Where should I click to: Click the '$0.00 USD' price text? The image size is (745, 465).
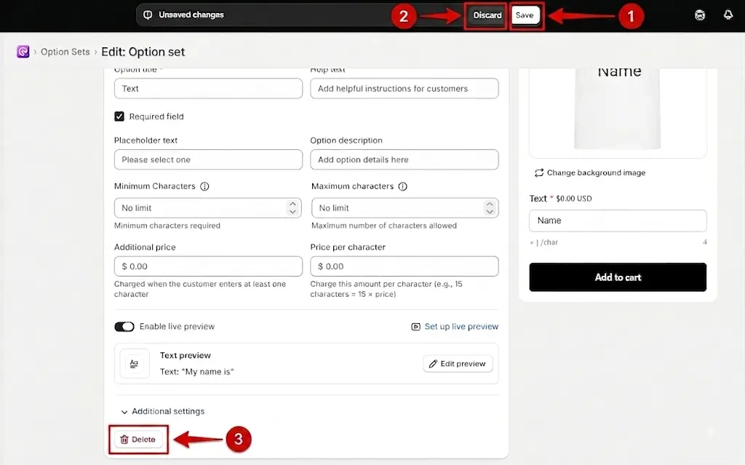pyautogui.click(x=574, y=199)
